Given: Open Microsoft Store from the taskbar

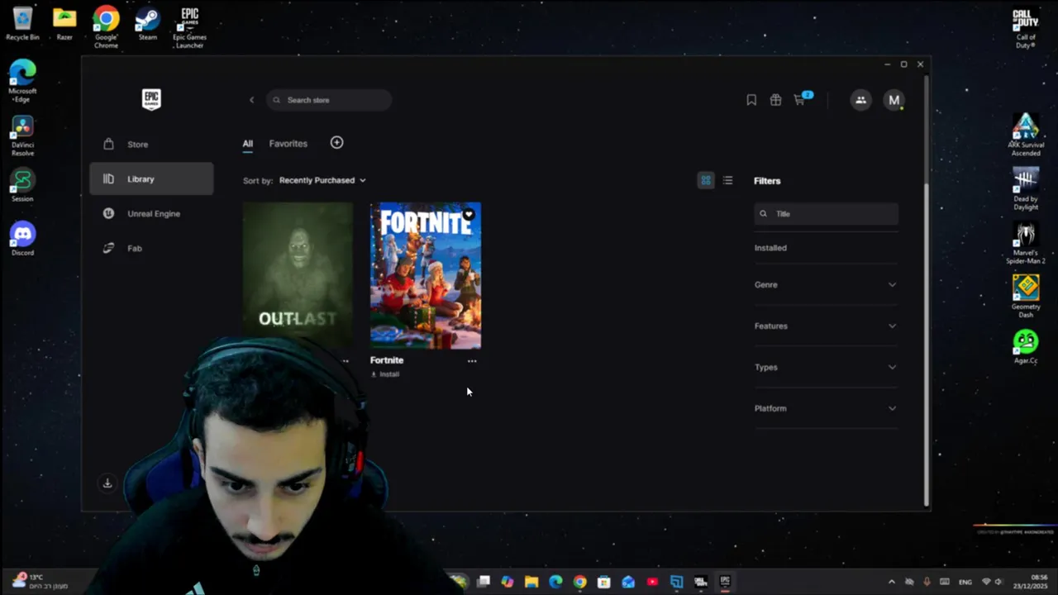Looking at the screenshot, I should click(x=604, y=582).
